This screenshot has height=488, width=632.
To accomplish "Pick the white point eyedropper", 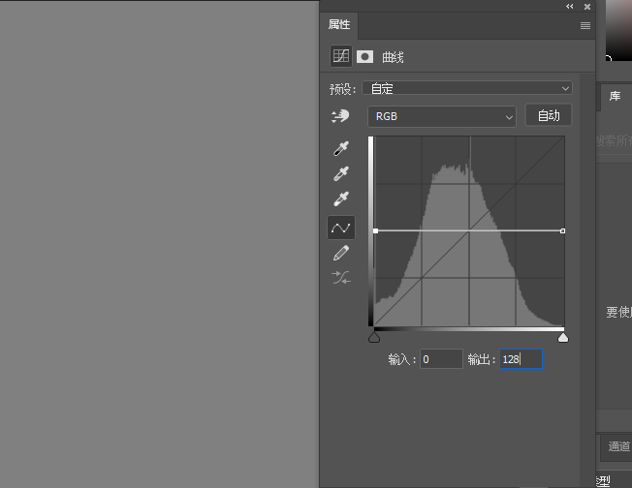I will [x=341, y=198].
